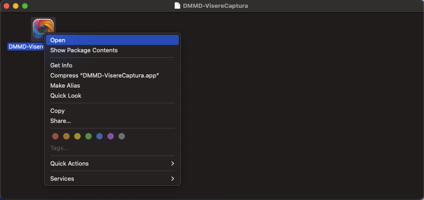Click the green zoom window button

[x=25, y=6]
